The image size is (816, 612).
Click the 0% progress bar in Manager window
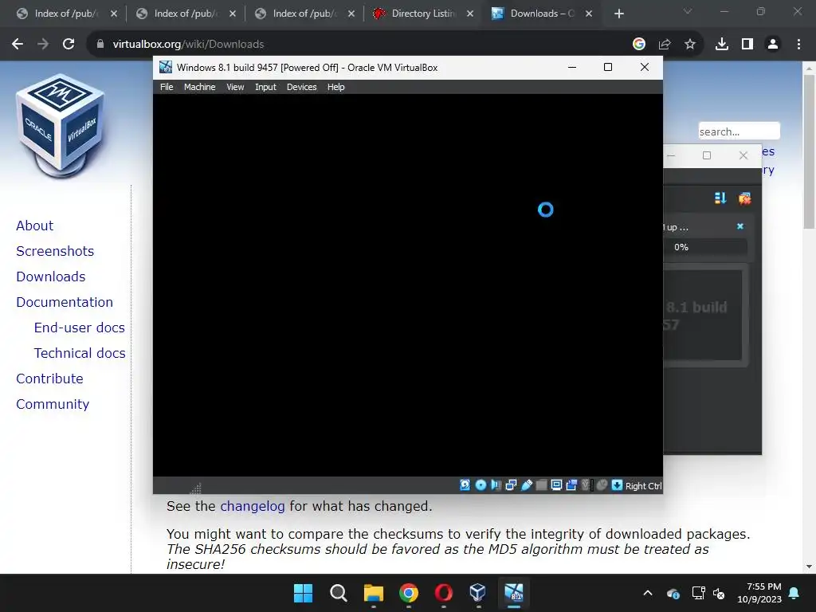coord(705,247)
